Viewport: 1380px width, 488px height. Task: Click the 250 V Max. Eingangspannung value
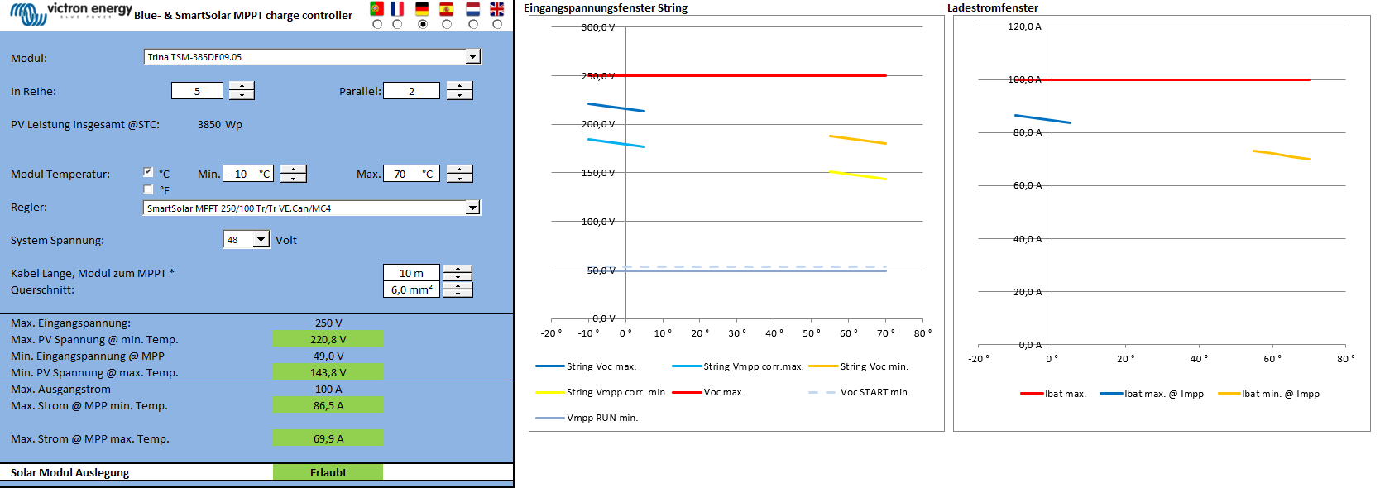point(328,323)
